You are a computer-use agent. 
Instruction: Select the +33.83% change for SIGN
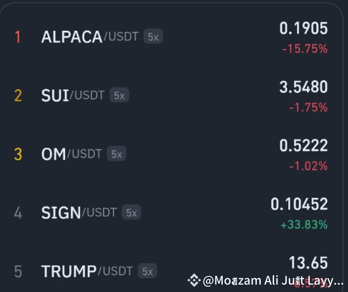(x=304, y=225)
